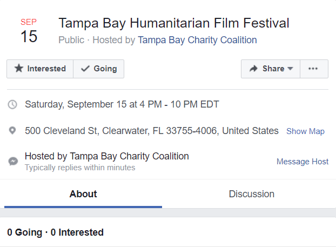Select the About tab
The image size is (336, 247).
[83, 194]
